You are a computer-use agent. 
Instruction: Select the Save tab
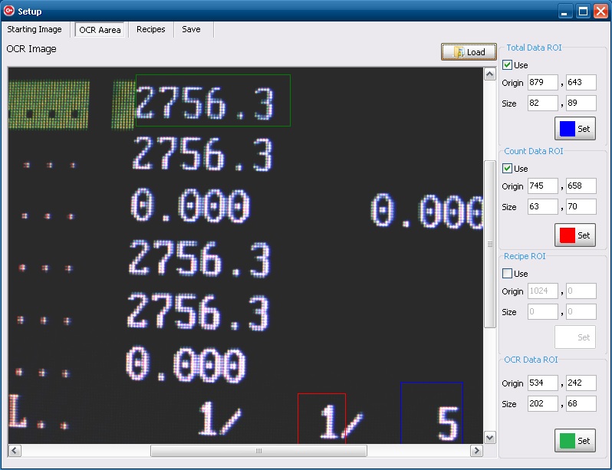(x=191, y=30)
